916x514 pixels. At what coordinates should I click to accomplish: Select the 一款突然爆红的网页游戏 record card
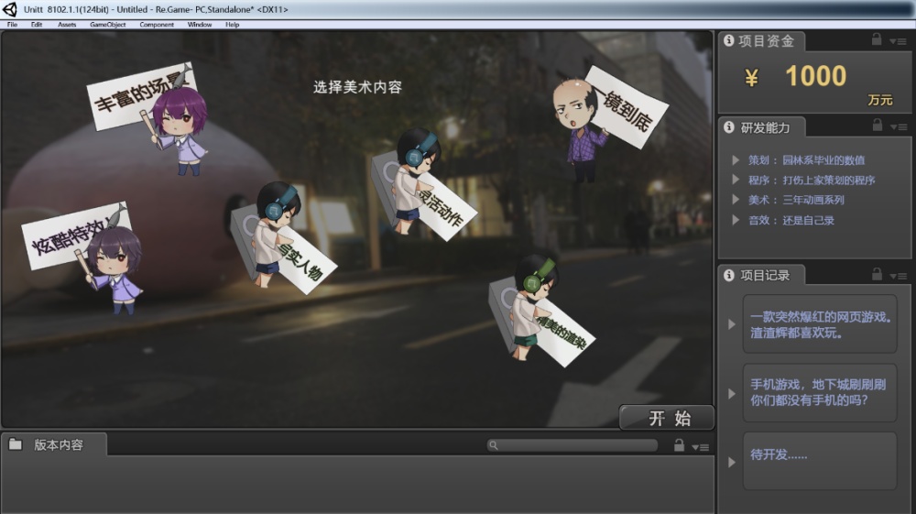click(820, 324)
